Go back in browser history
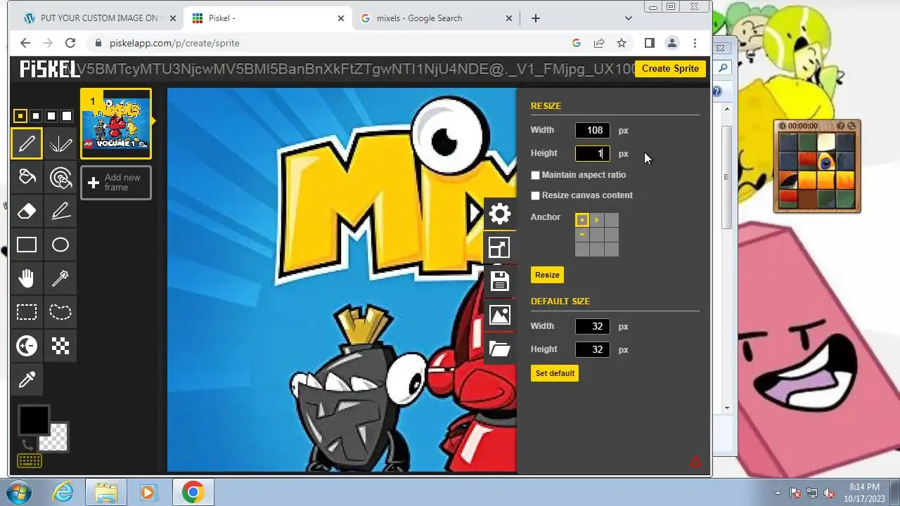The width and height of the screenshot is (900, 506). (x=25, y=43)
